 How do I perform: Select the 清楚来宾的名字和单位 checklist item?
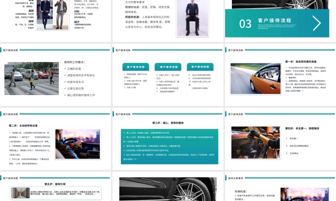click(x=81, y=75)
